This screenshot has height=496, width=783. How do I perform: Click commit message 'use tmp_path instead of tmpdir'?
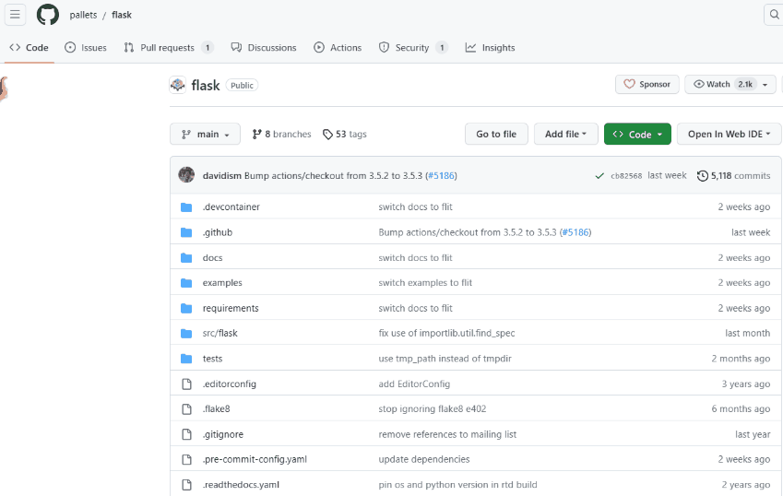click(x=445, y=359)
